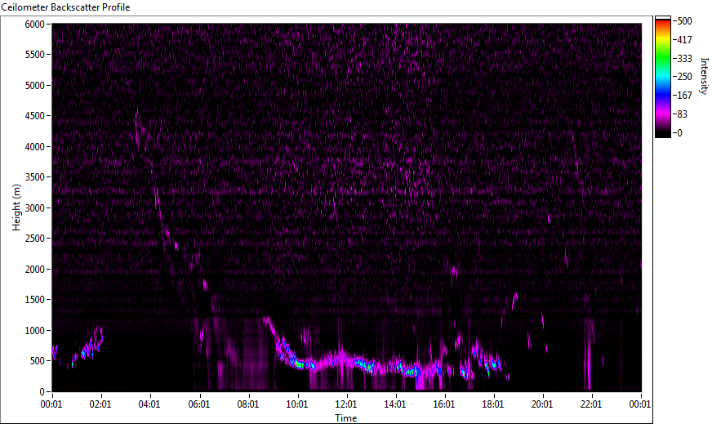The image size is (712, 424).
Task: Click the 3500 height axis tick label
Action: pos(34,177)
